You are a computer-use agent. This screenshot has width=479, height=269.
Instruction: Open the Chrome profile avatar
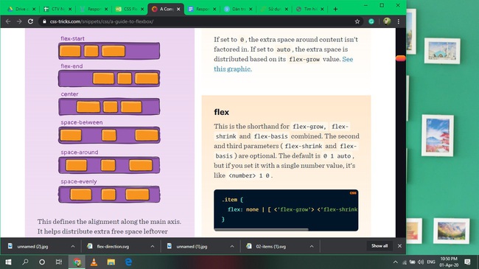point(387,21)
